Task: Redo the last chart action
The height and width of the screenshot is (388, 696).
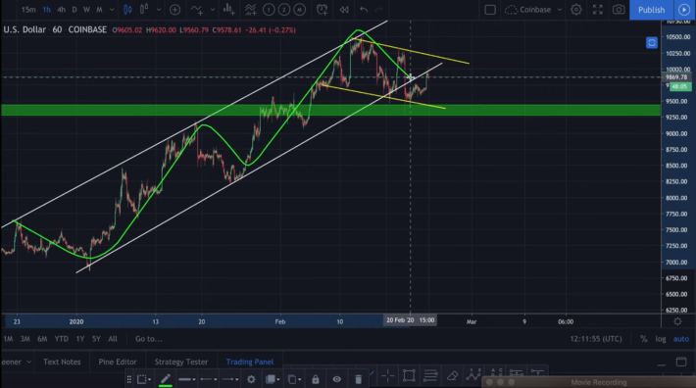Action: (379, 10)
